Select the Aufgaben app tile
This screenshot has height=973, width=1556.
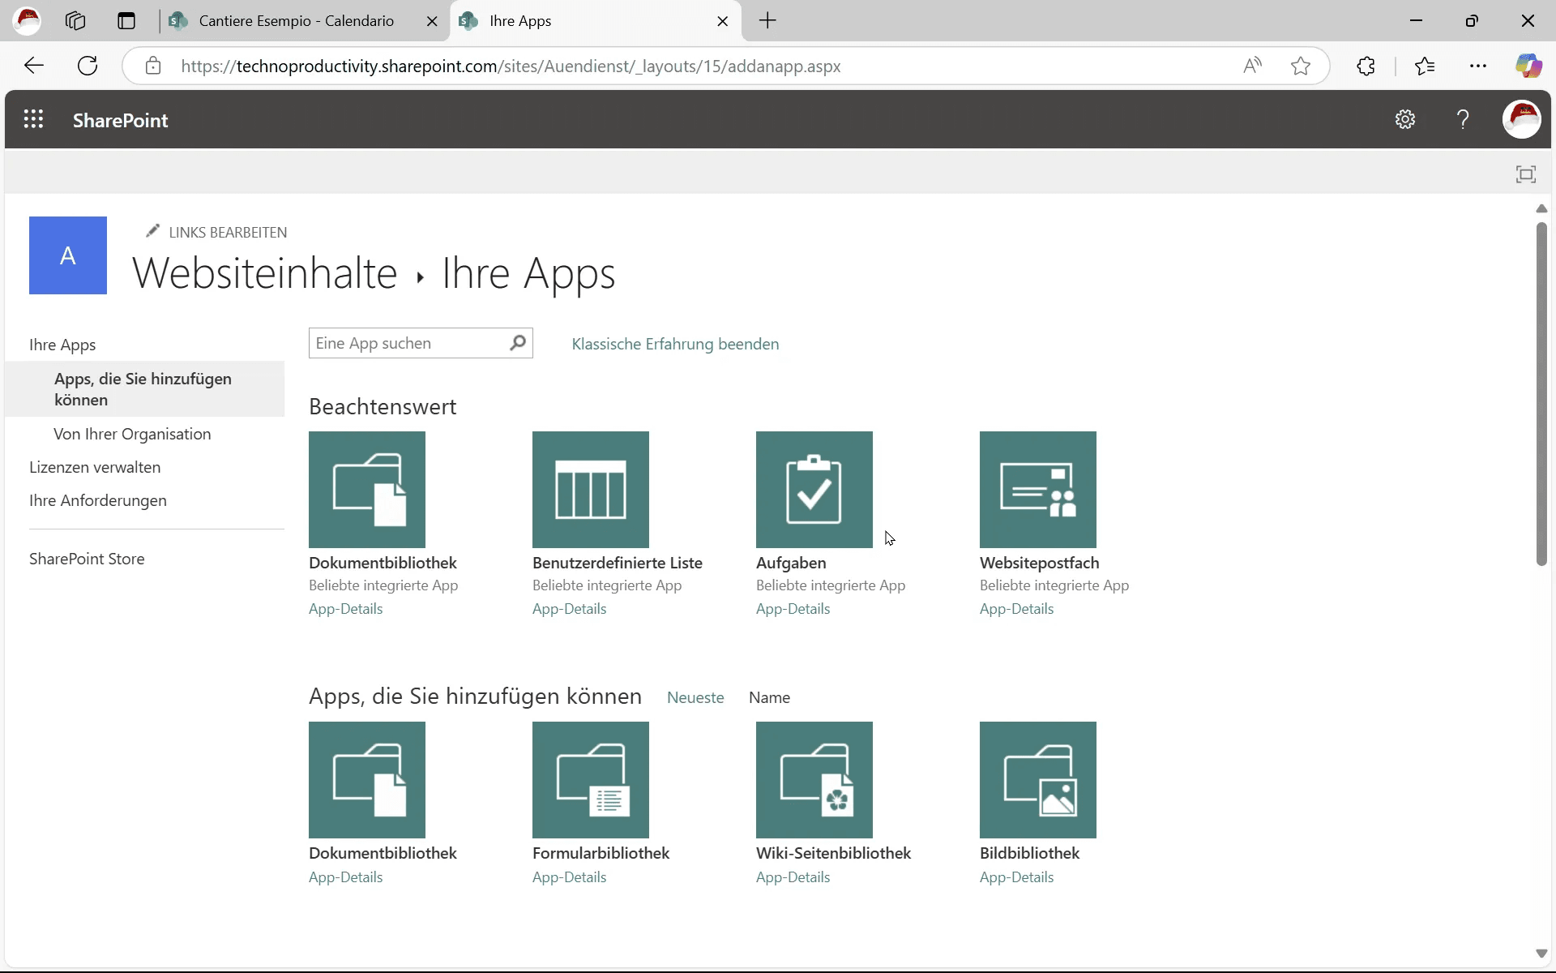coord(814,490)
